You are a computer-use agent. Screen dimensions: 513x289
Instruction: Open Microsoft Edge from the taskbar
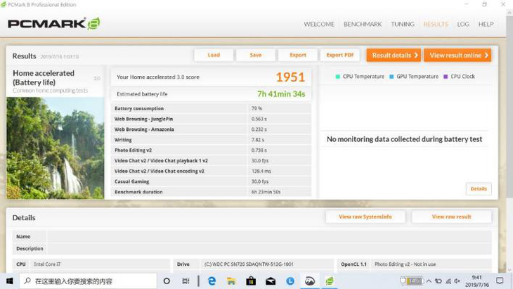(x=212, y=281)
